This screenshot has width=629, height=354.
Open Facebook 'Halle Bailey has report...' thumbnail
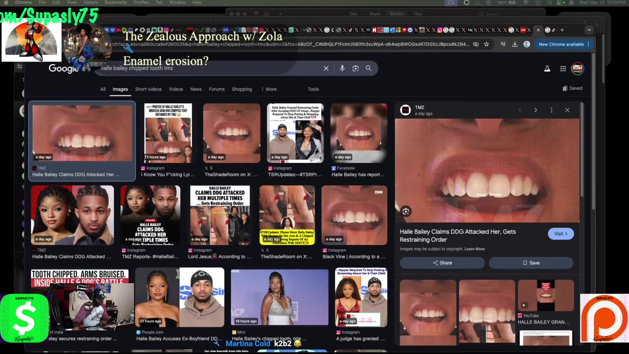coord(359,133)
